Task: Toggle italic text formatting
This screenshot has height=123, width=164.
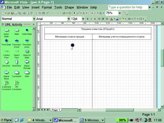Action: 91,19
